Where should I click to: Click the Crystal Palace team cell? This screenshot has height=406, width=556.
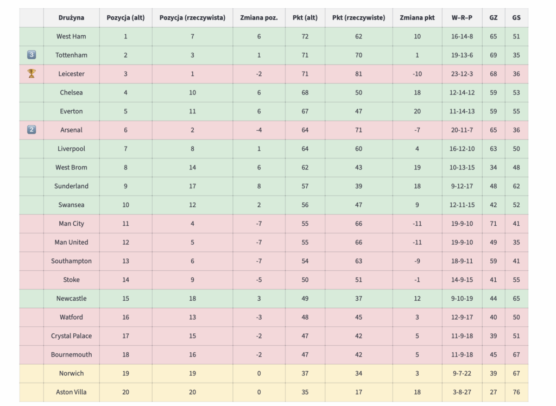(x=71, y=336)
